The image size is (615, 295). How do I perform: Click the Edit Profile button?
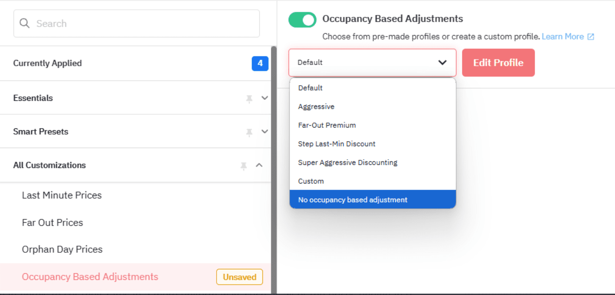pyautogui.click(x=498, y=62)
